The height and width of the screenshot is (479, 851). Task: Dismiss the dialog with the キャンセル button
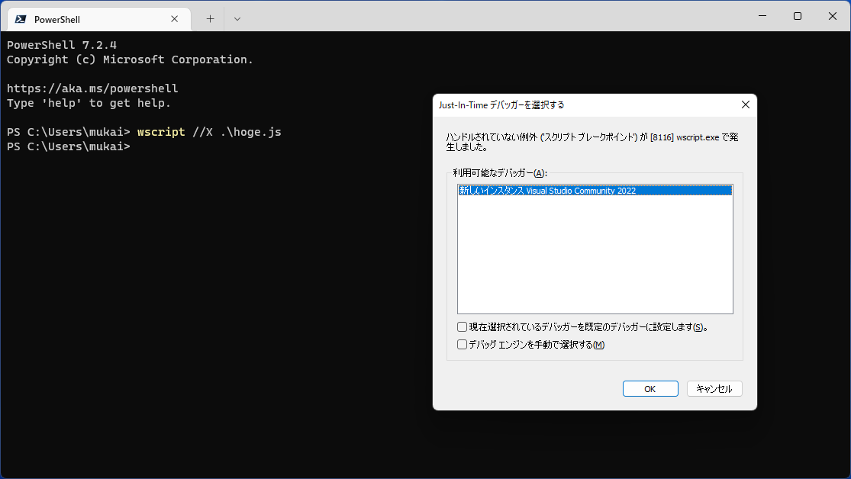[x=714, y=388]
